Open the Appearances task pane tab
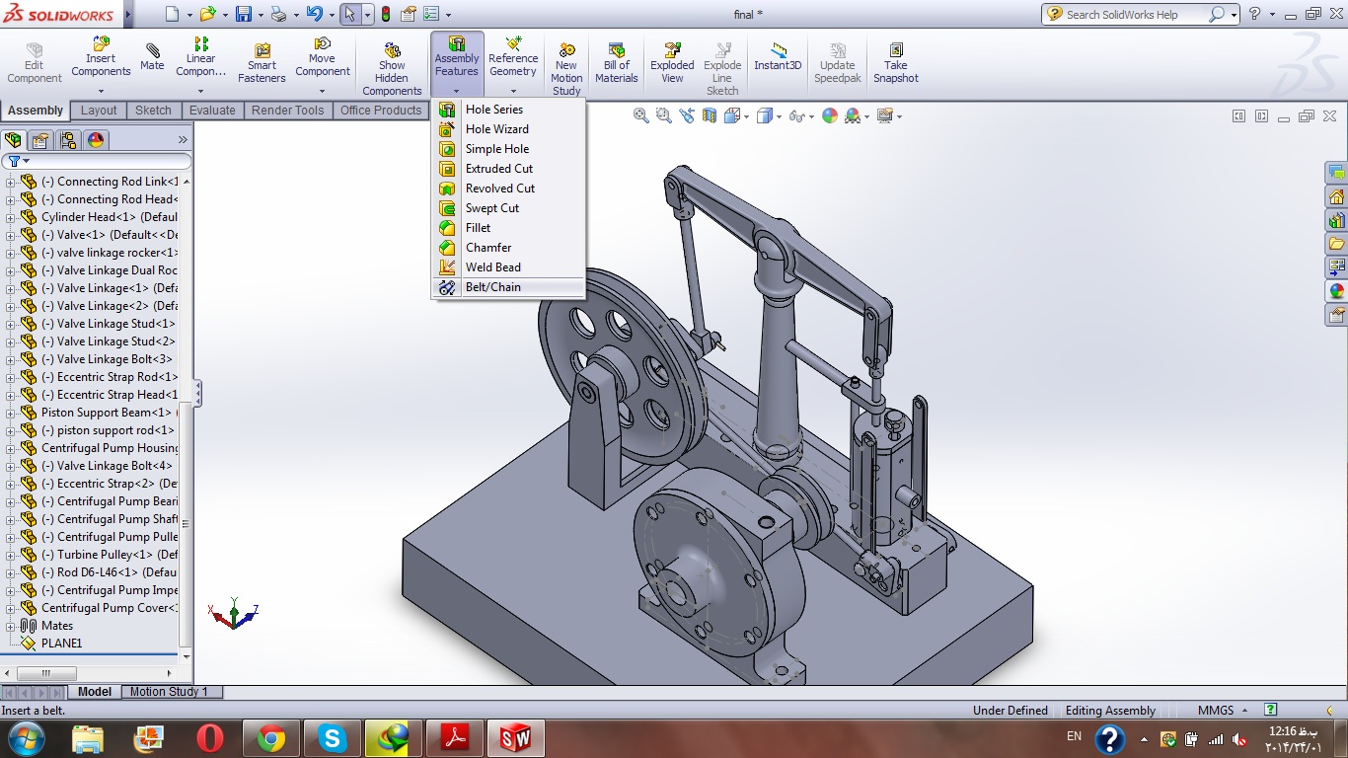 point(1336,291)
